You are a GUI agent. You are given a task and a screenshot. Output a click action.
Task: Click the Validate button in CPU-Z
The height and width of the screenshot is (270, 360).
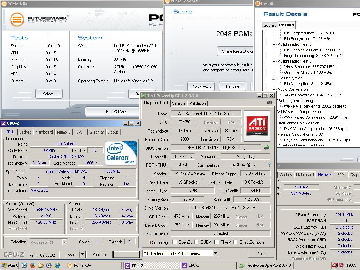(99, 255)
